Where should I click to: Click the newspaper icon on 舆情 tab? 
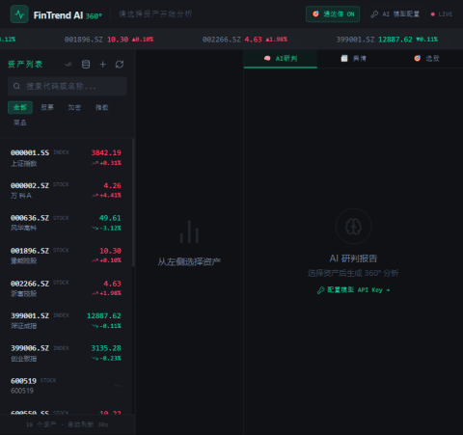[x=344, y=58]
